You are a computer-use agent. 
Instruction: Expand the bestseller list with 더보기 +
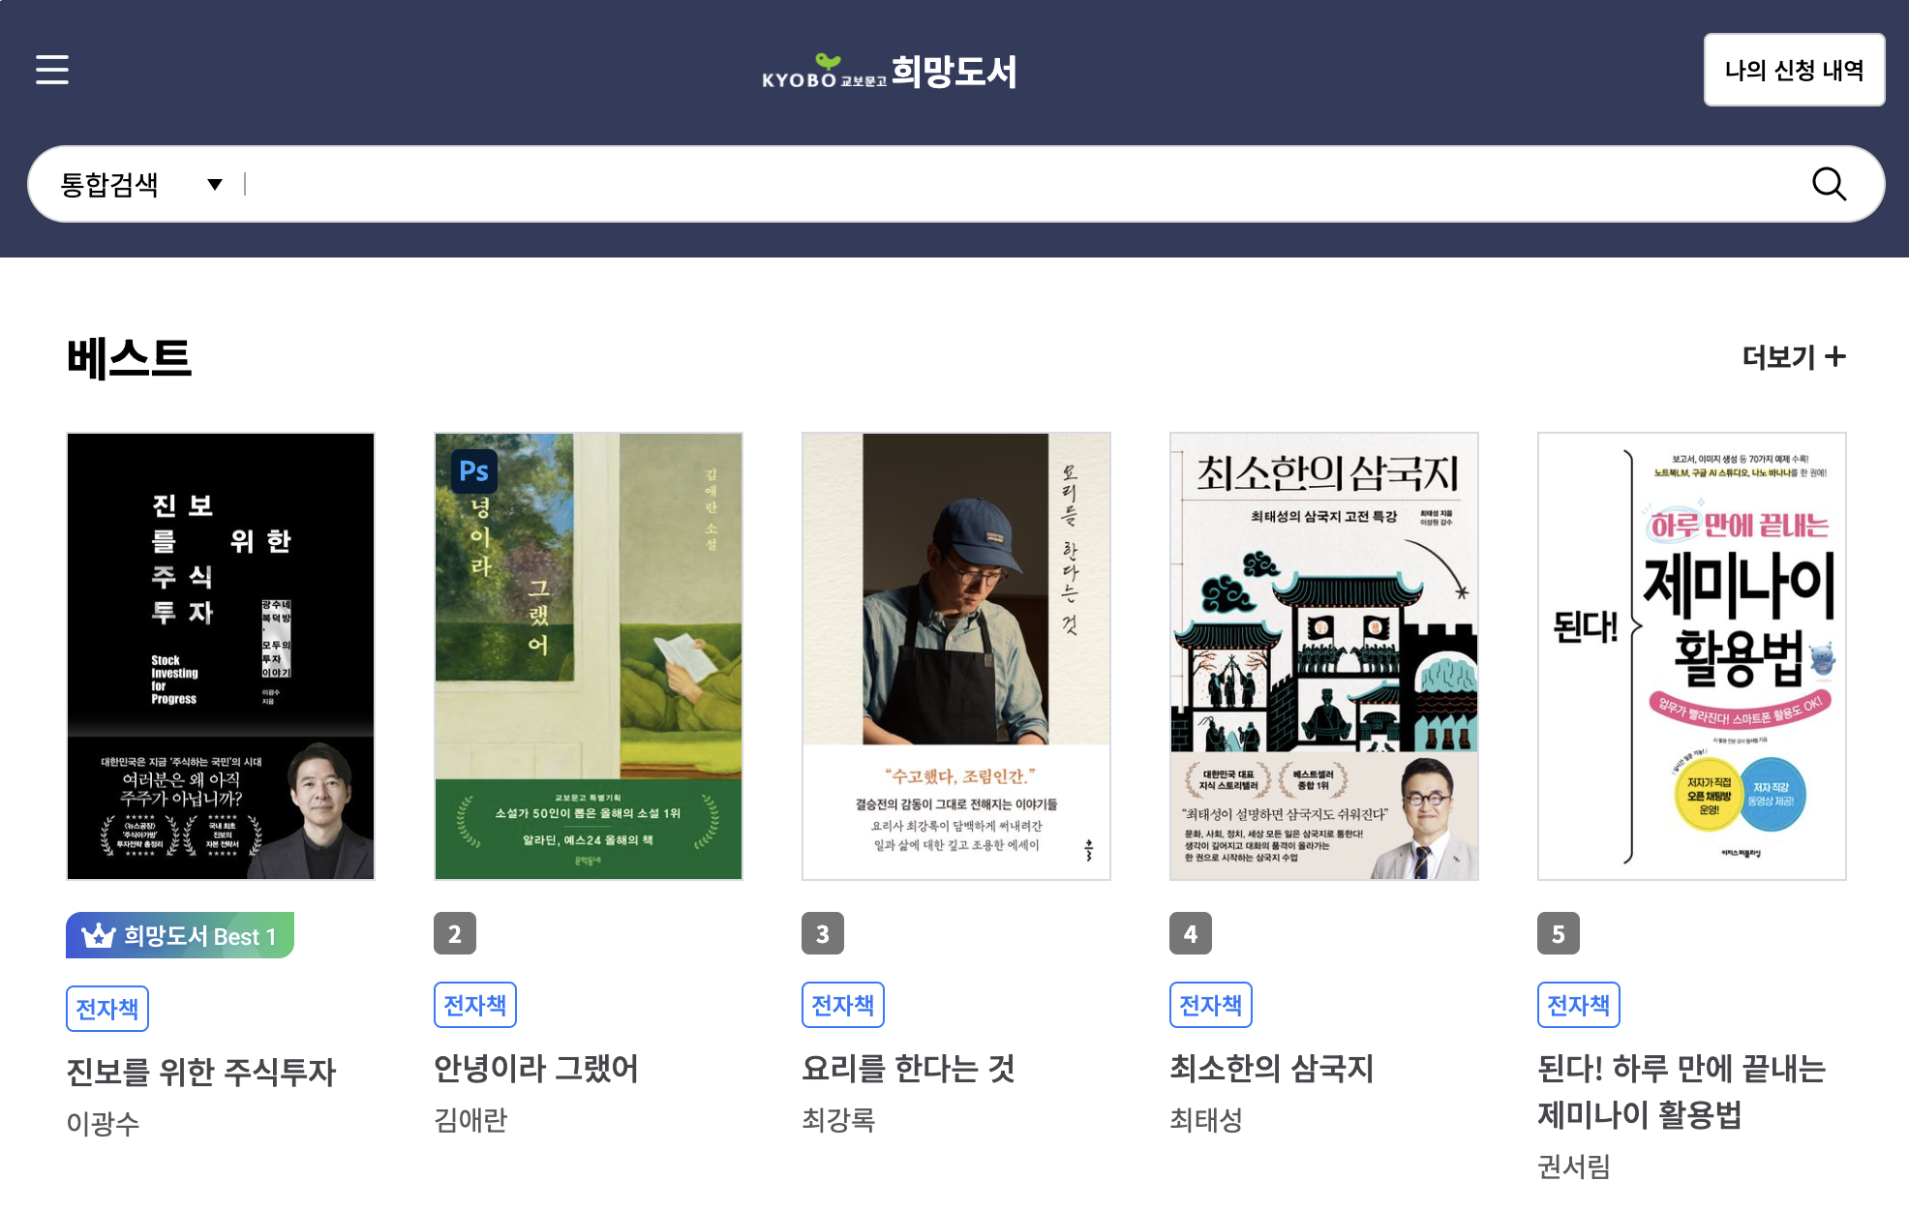[x=1793, y=357]
